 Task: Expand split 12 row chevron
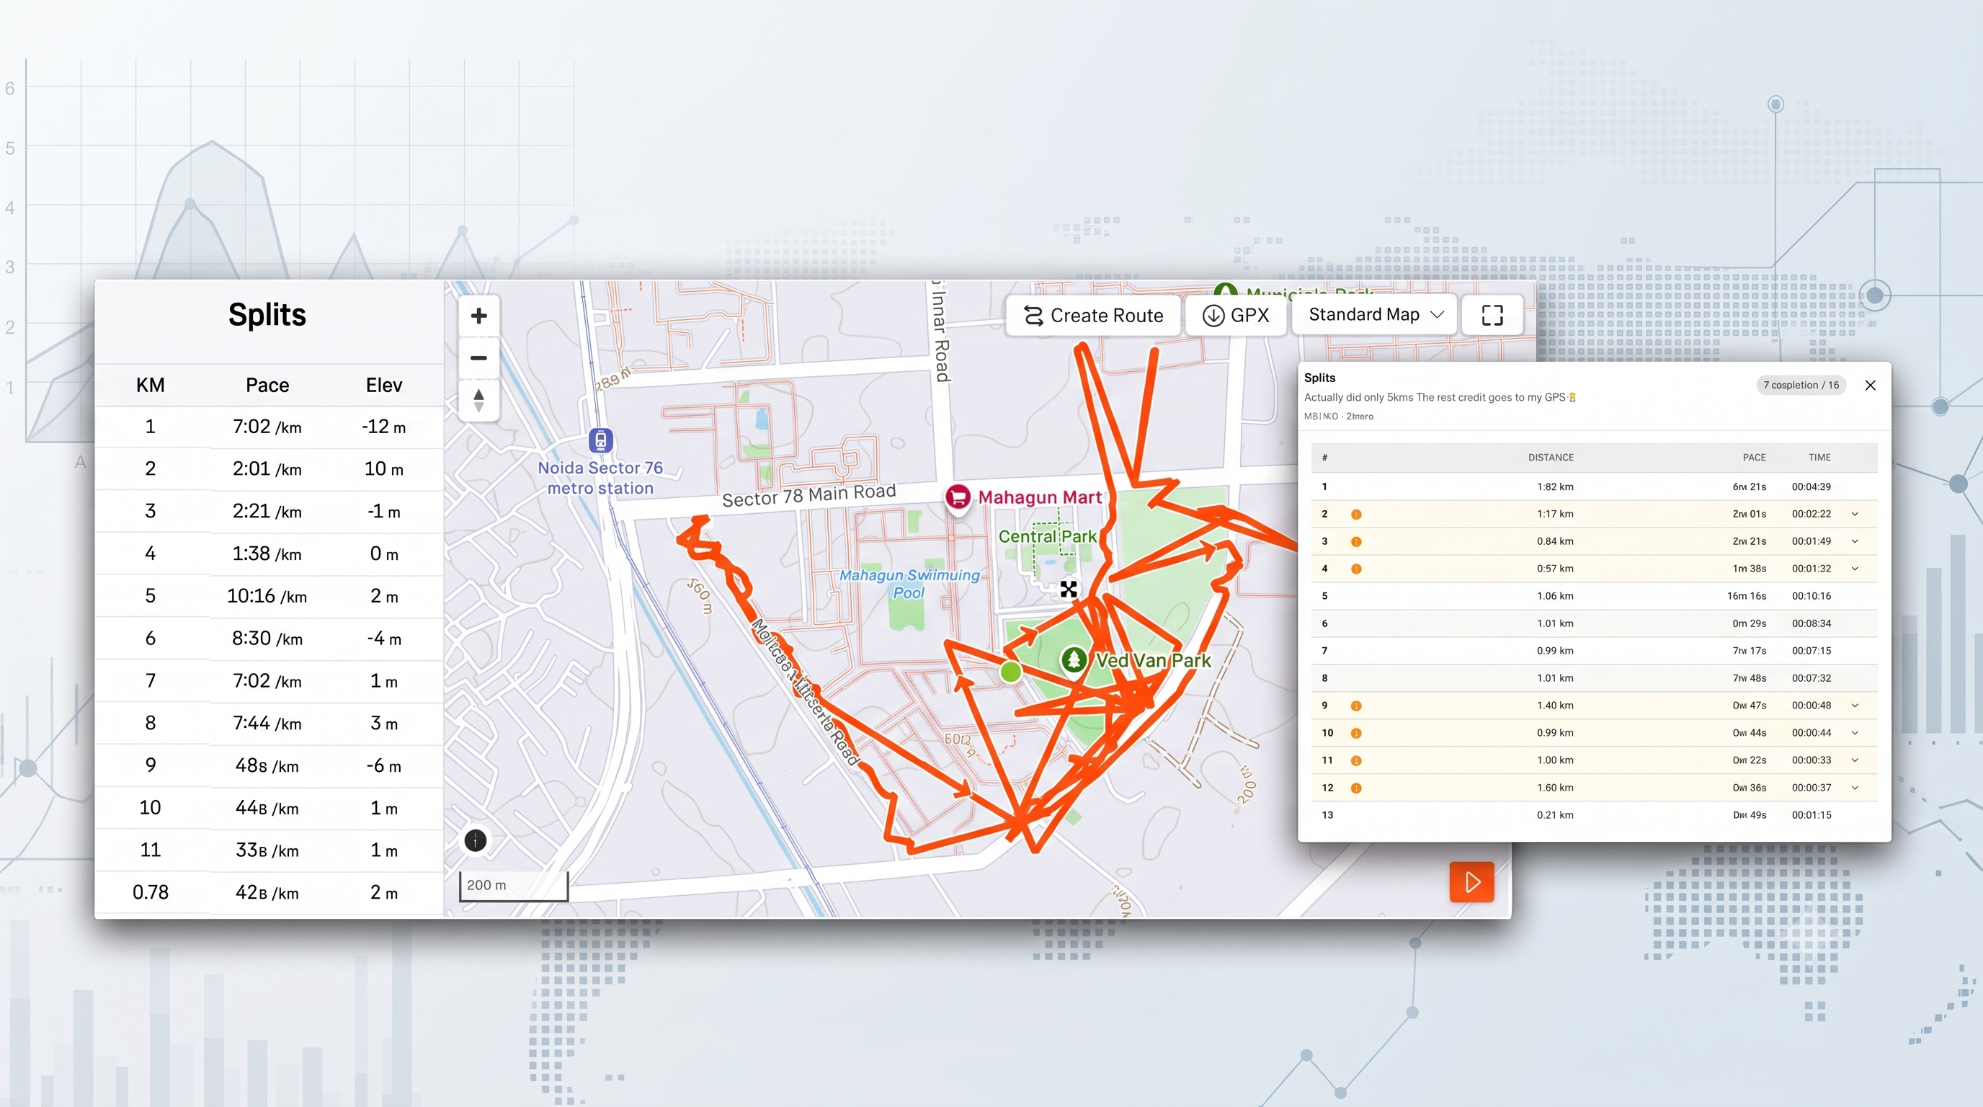point(1855,788)
